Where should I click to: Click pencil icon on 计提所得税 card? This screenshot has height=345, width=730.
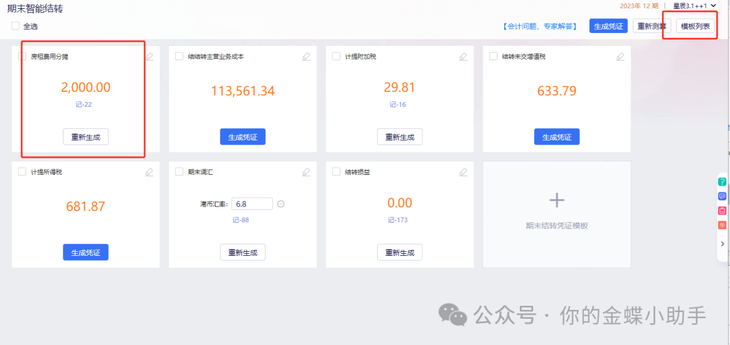(149, 172)
